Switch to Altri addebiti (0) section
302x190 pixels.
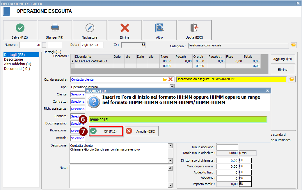17,64
